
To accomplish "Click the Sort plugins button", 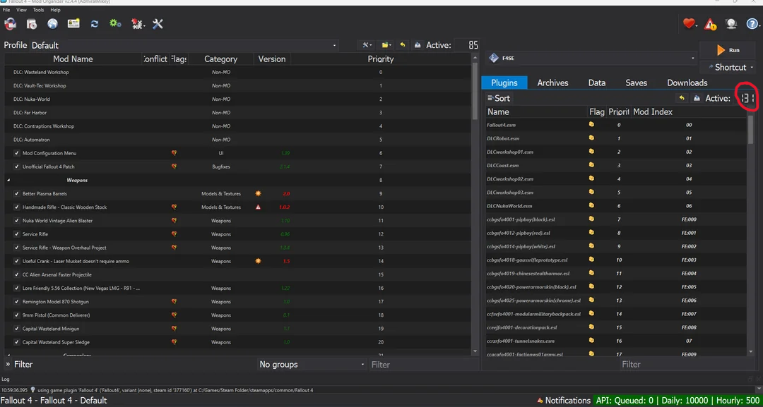I will pos(499,98).
